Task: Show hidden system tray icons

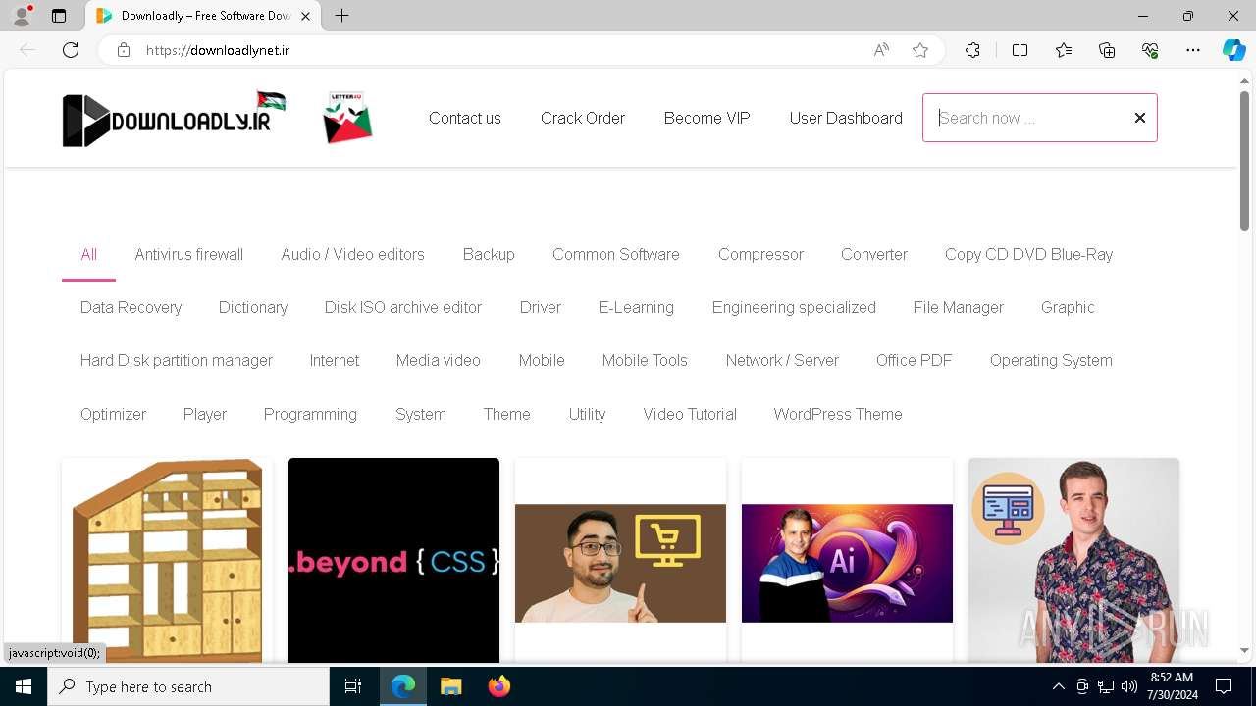Action: point(1058,686)
